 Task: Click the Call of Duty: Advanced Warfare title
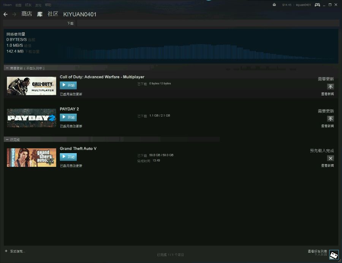click(102, 77)
